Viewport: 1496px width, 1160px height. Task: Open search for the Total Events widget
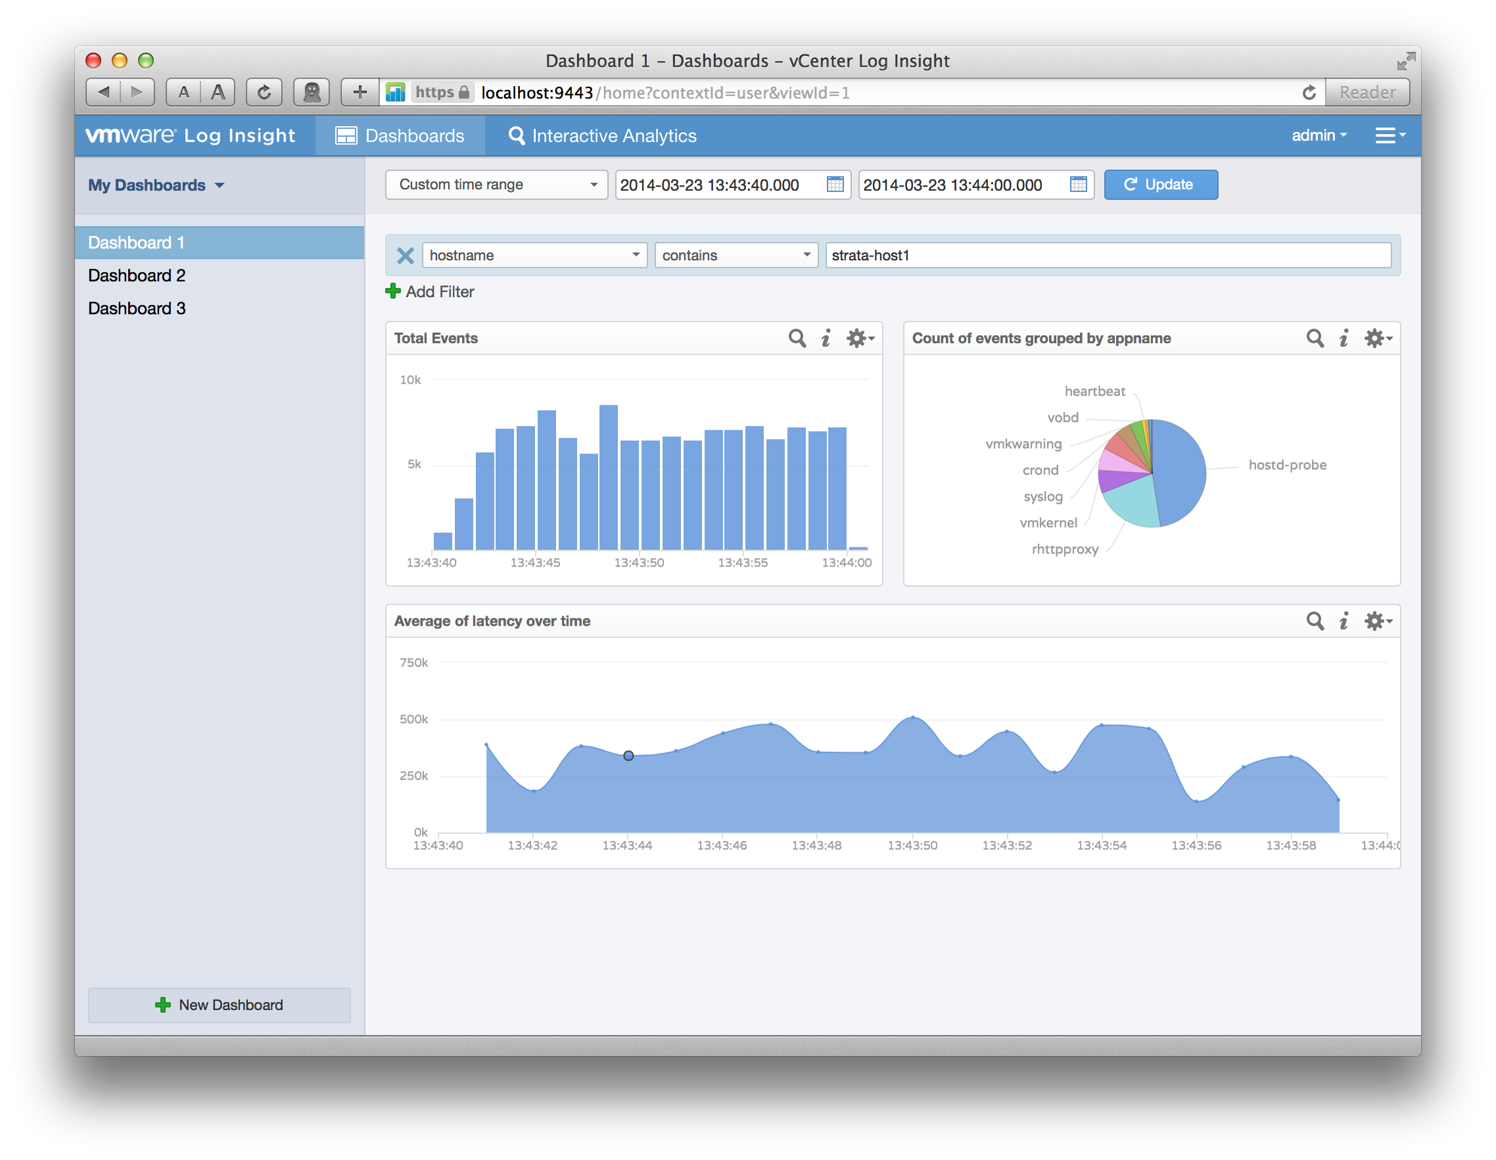click(797, 338)
